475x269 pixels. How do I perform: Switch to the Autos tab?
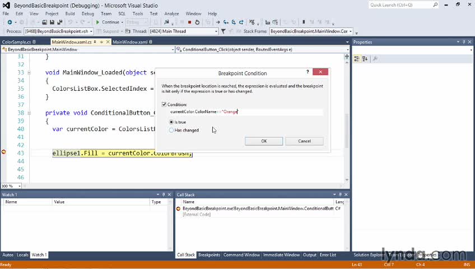click(x=8, y=255)
